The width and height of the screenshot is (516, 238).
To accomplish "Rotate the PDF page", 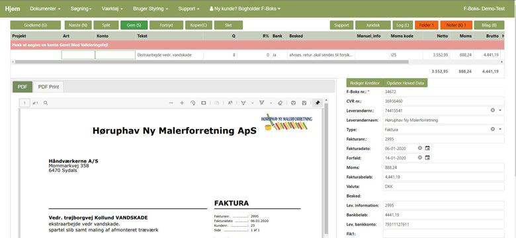I will [193, 103].
